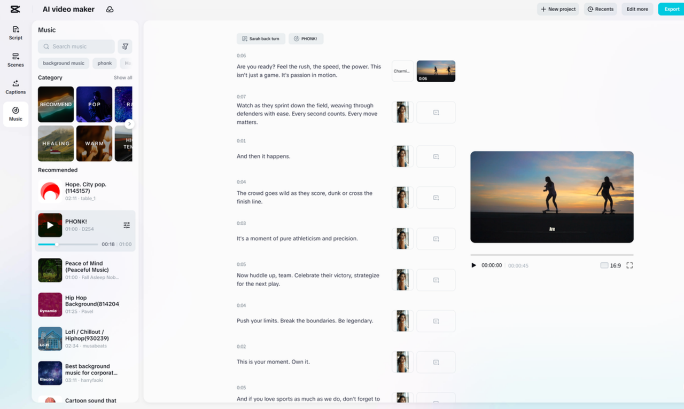
Task: Open the music filter options icon
Action: [x=125, y=46]
